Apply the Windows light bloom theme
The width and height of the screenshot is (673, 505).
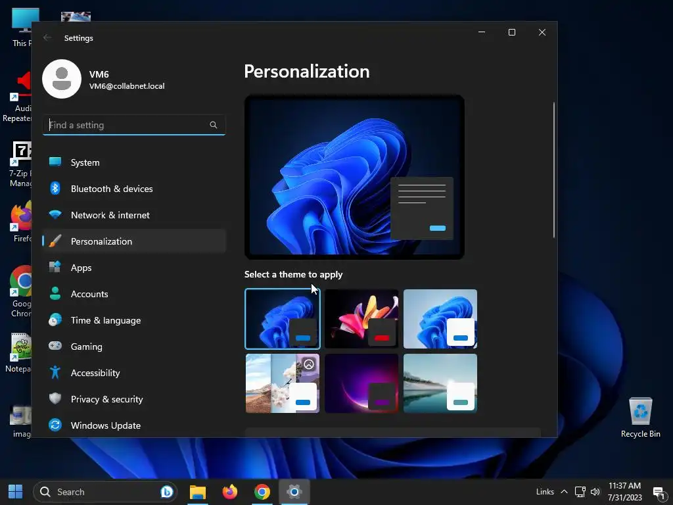point(440,319)
